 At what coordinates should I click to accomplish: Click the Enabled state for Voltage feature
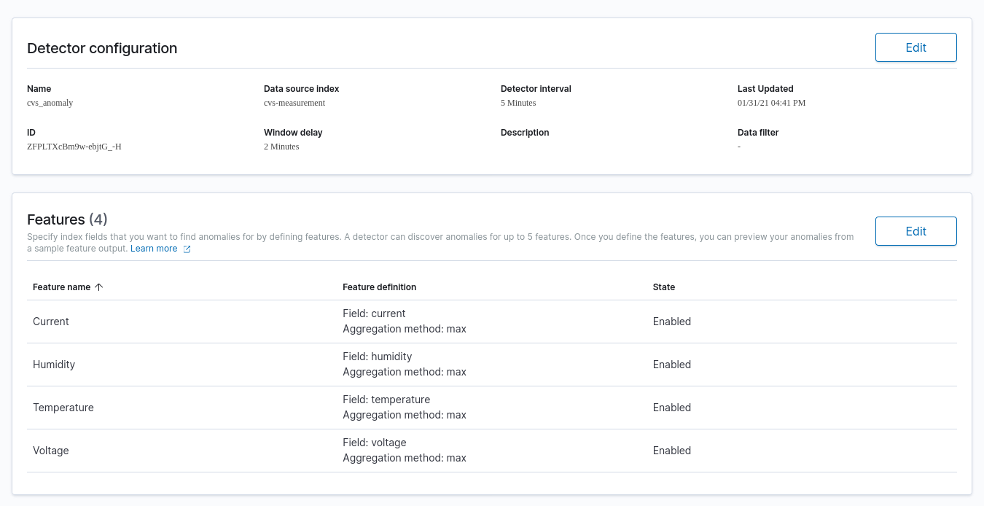[671, 451]
